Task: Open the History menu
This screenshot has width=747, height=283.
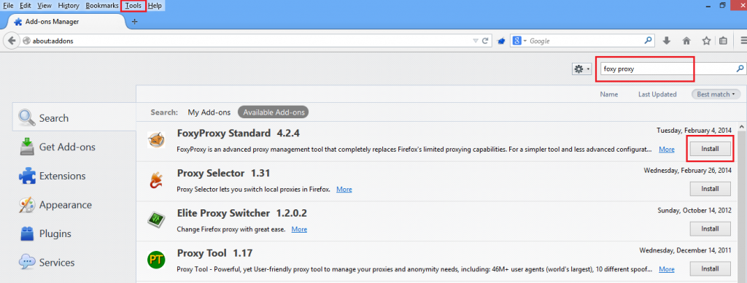Action: click(x=69, y=6)
